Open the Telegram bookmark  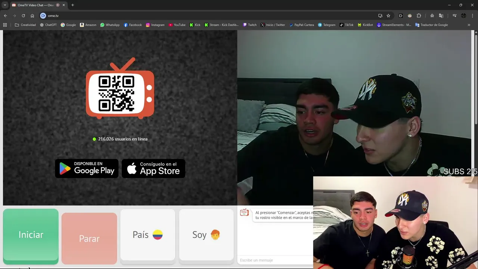point(327,25)
